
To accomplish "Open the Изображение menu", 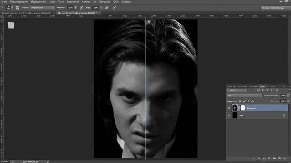I will click(38, 2).
